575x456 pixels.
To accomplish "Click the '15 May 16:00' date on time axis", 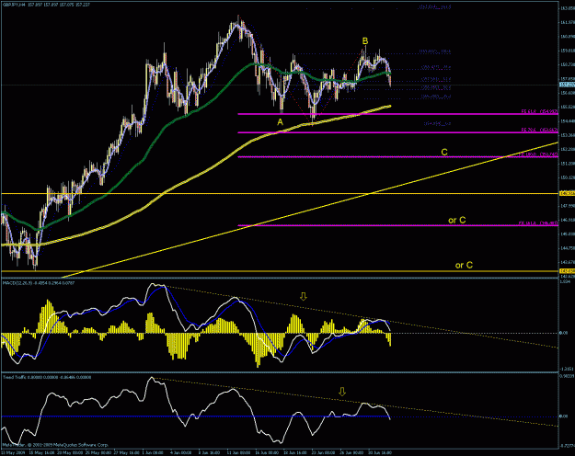I will coord(40,452).
